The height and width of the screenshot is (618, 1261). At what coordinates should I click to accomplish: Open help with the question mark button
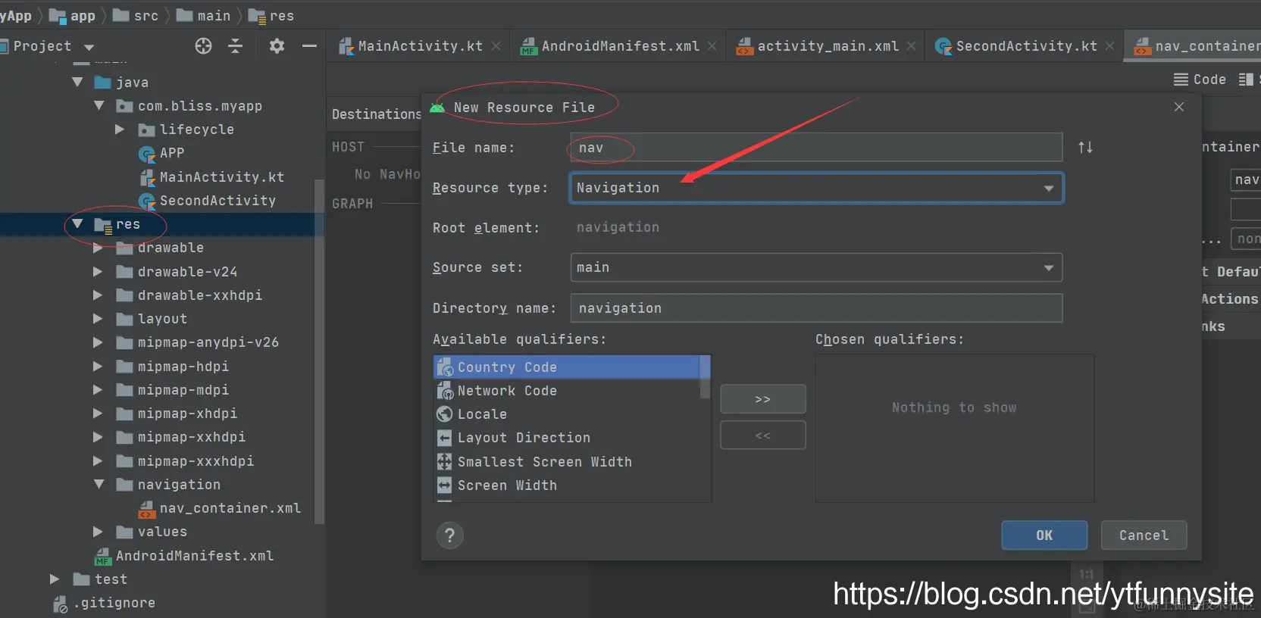(x=449, y=535)
